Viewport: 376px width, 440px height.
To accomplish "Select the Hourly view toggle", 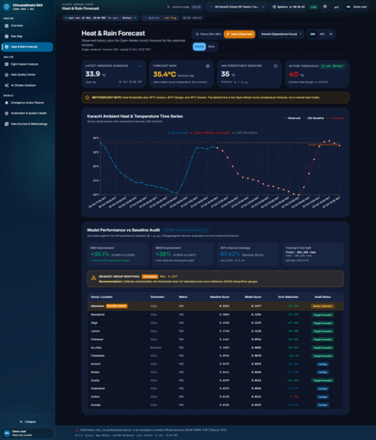I will pyautogui.click(x=199, y=47).
